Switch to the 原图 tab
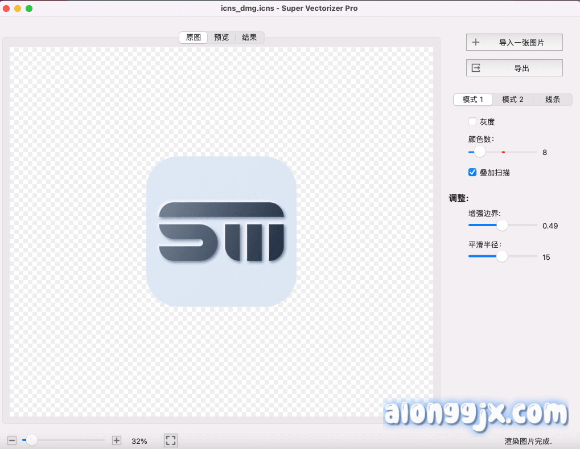Viewport: 580px width, 449px height. pos(194,38)
